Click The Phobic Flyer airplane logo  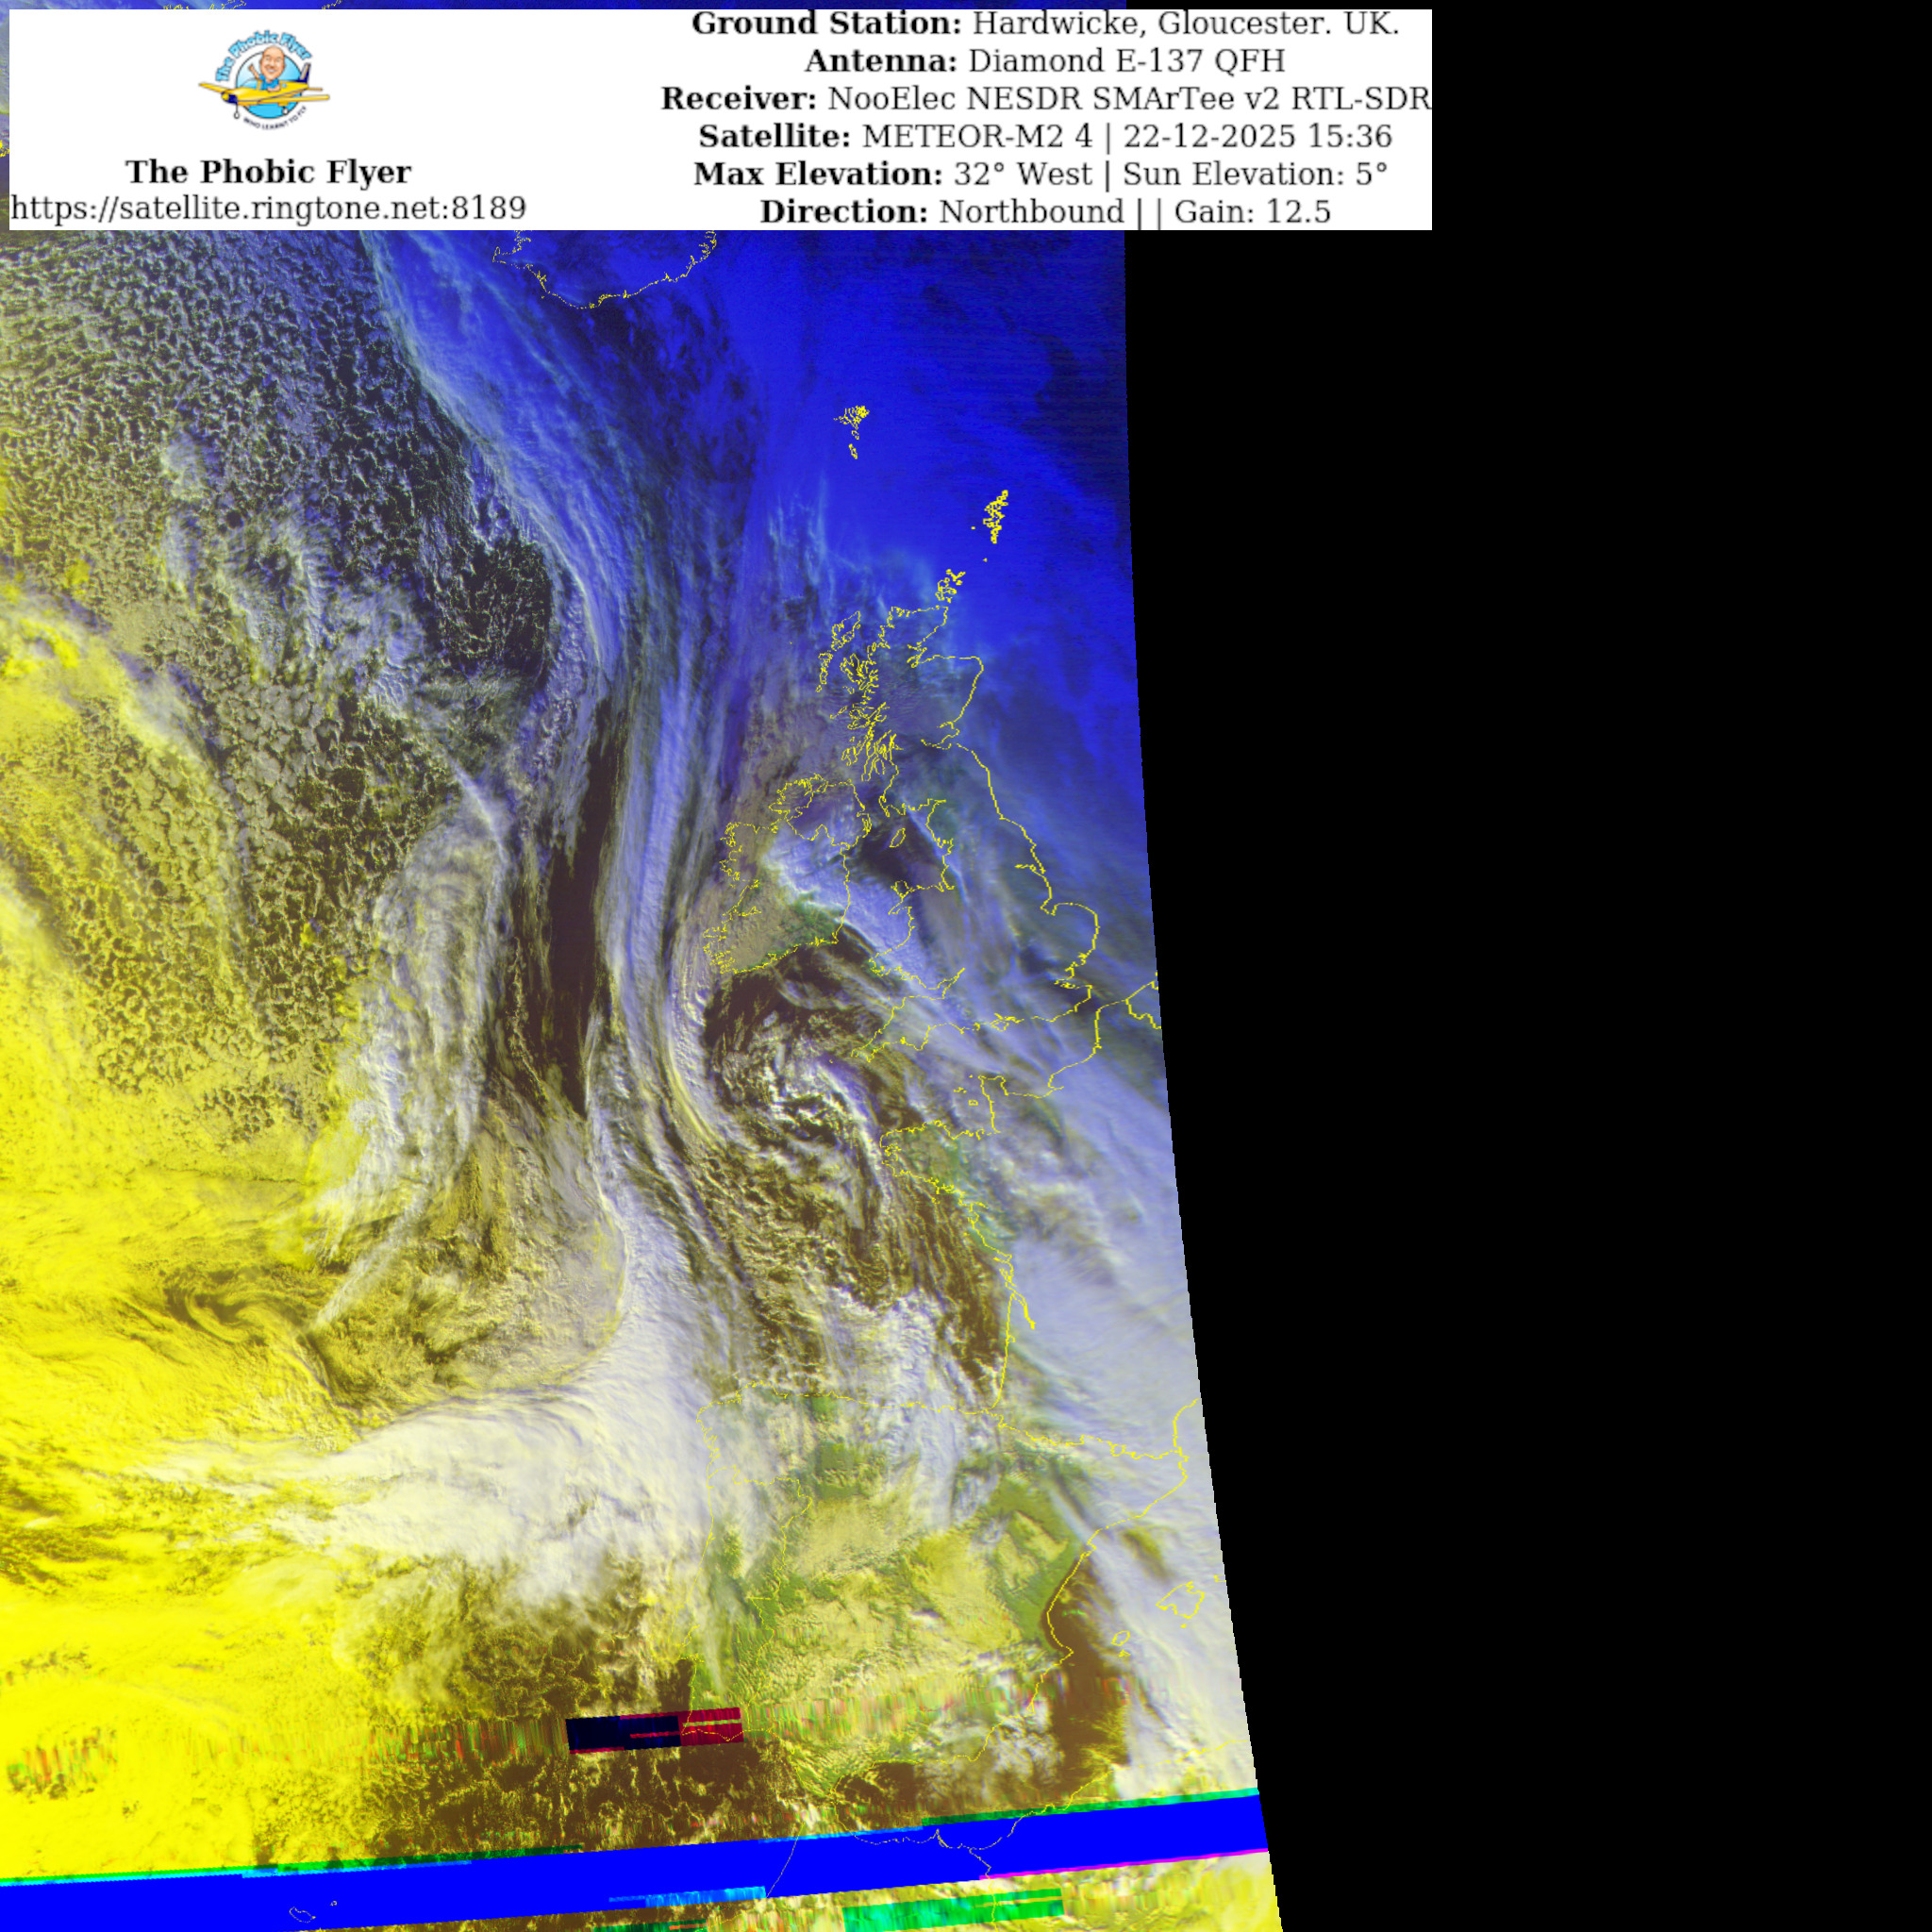tap(265, 78)
